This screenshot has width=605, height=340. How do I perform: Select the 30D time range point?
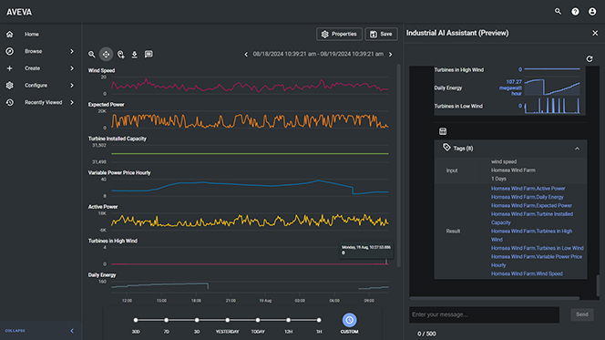click(x=136, y=320)
